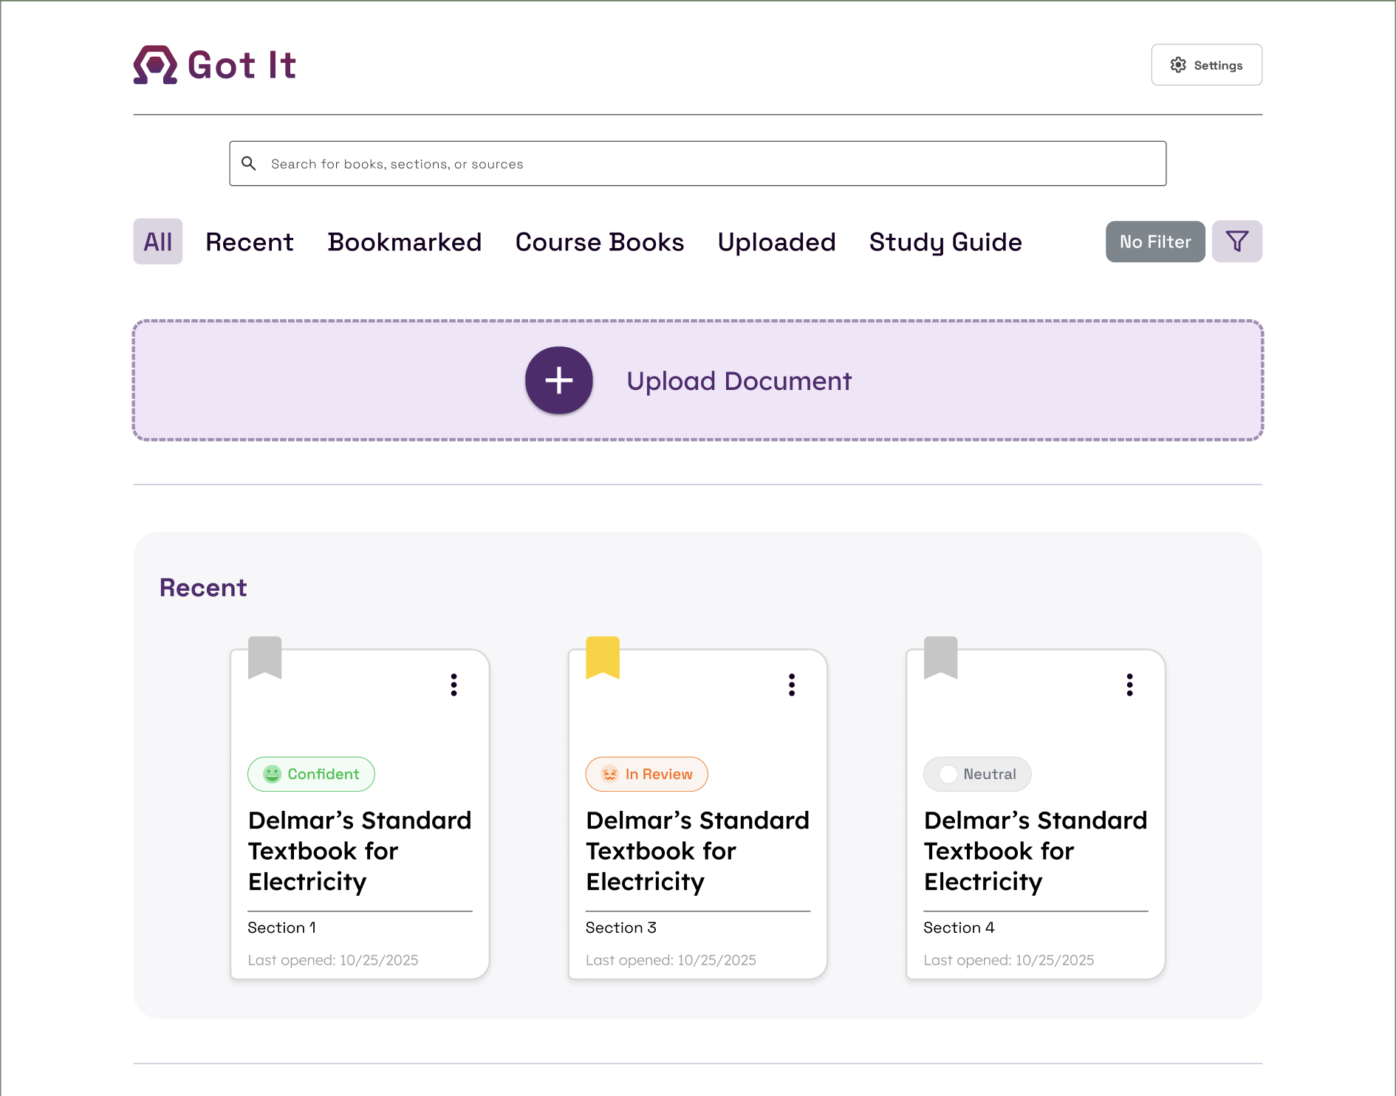Click the magnifier search icon

tap(249, 163)
